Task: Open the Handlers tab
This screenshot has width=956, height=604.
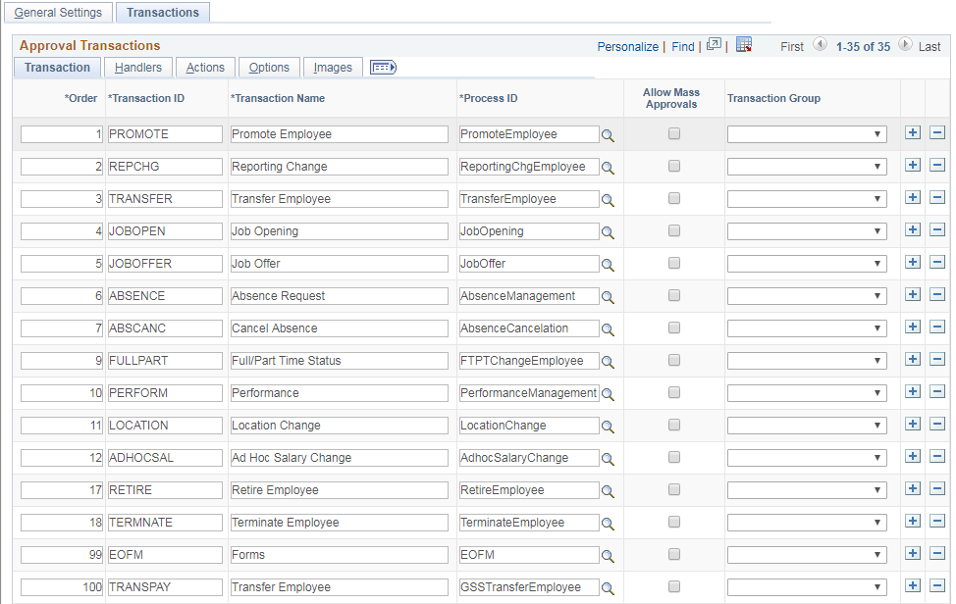Action: coord(137,67)
